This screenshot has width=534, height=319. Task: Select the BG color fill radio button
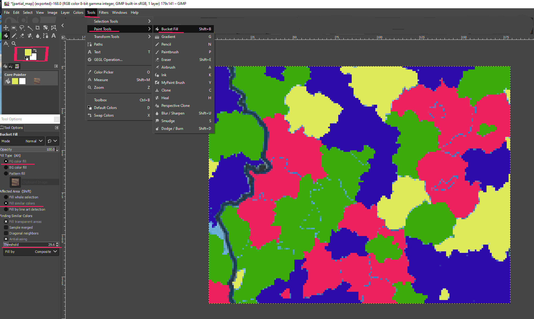6,167
